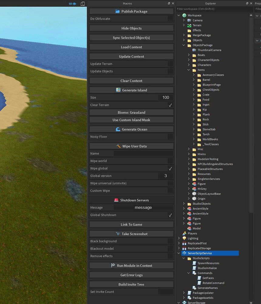Collapse the Items folder
The width and height of the screenshot is (261, 304).
(188, 70)
